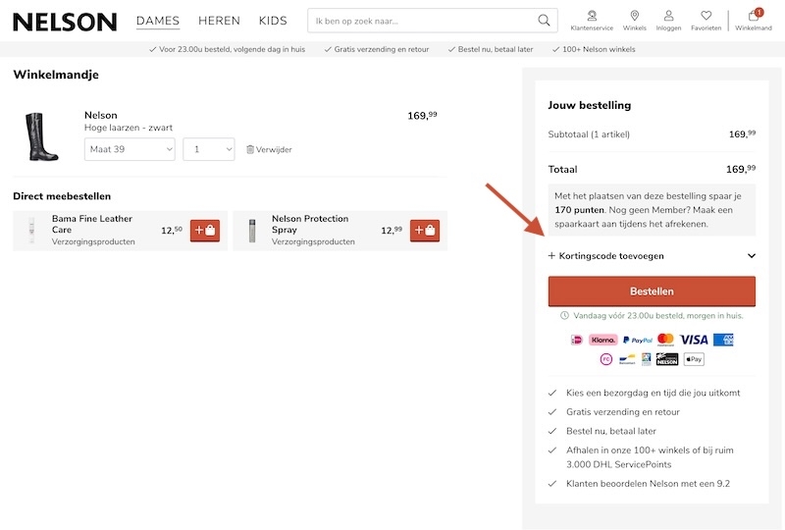Open the Winkelmand shopping bag icon
Viewport: 785px width, 530px height.
[x=754, y=17]
